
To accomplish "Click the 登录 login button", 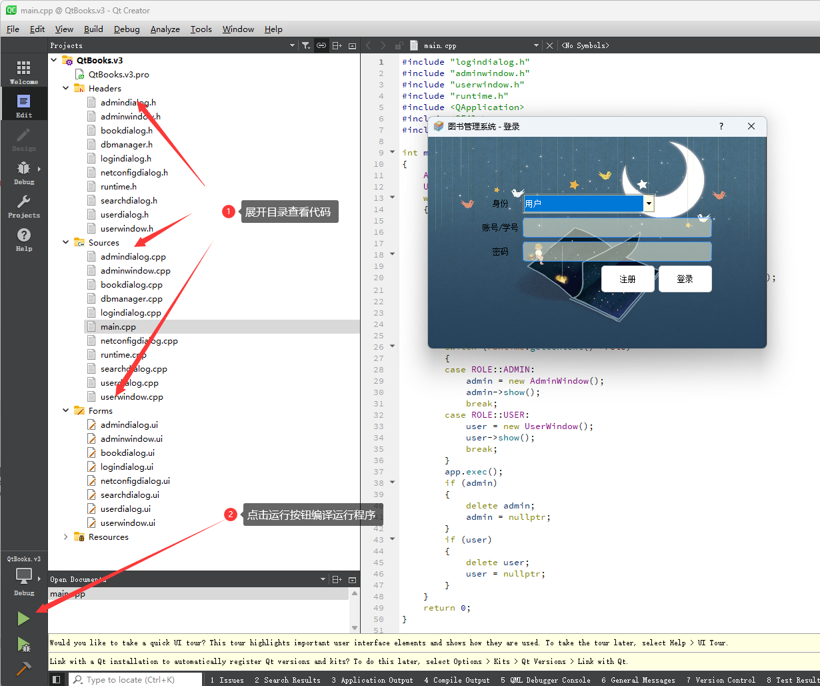I will (x=685, y=279).
